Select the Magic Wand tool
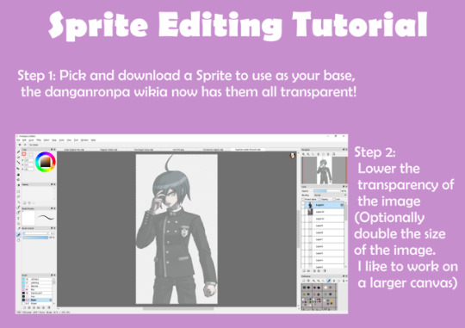 coord(18,202)
